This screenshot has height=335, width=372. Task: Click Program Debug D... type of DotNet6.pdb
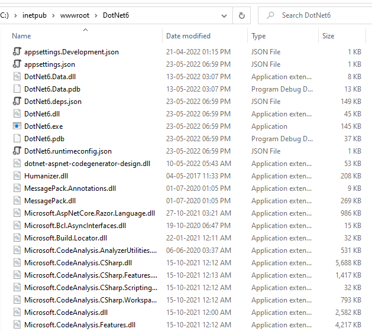282,139
